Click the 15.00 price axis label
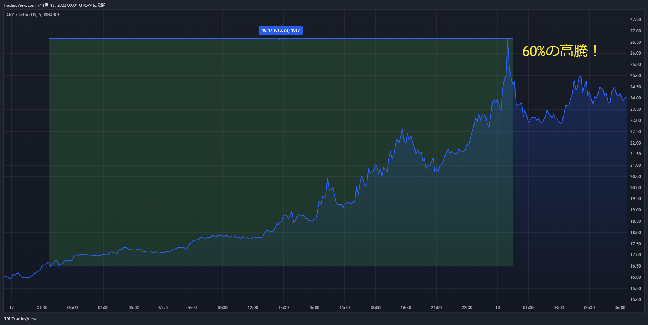Screen dimensions: 648x325 pos(635,300)
